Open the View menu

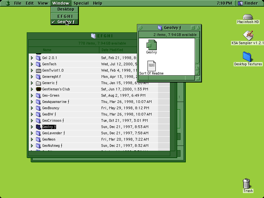pyautogui.click(x=43, y=3)
